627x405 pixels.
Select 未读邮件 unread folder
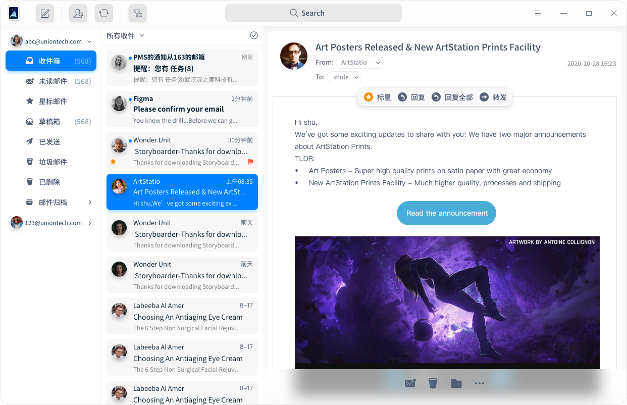click(51, 81)
